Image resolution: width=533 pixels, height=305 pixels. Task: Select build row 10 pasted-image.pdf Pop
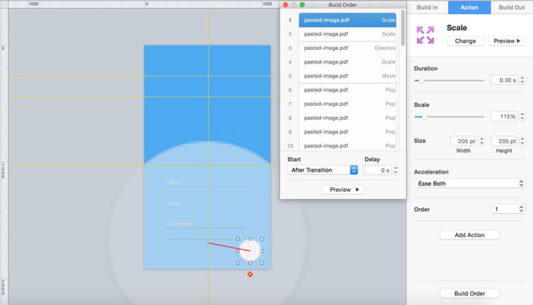point(347,145)
